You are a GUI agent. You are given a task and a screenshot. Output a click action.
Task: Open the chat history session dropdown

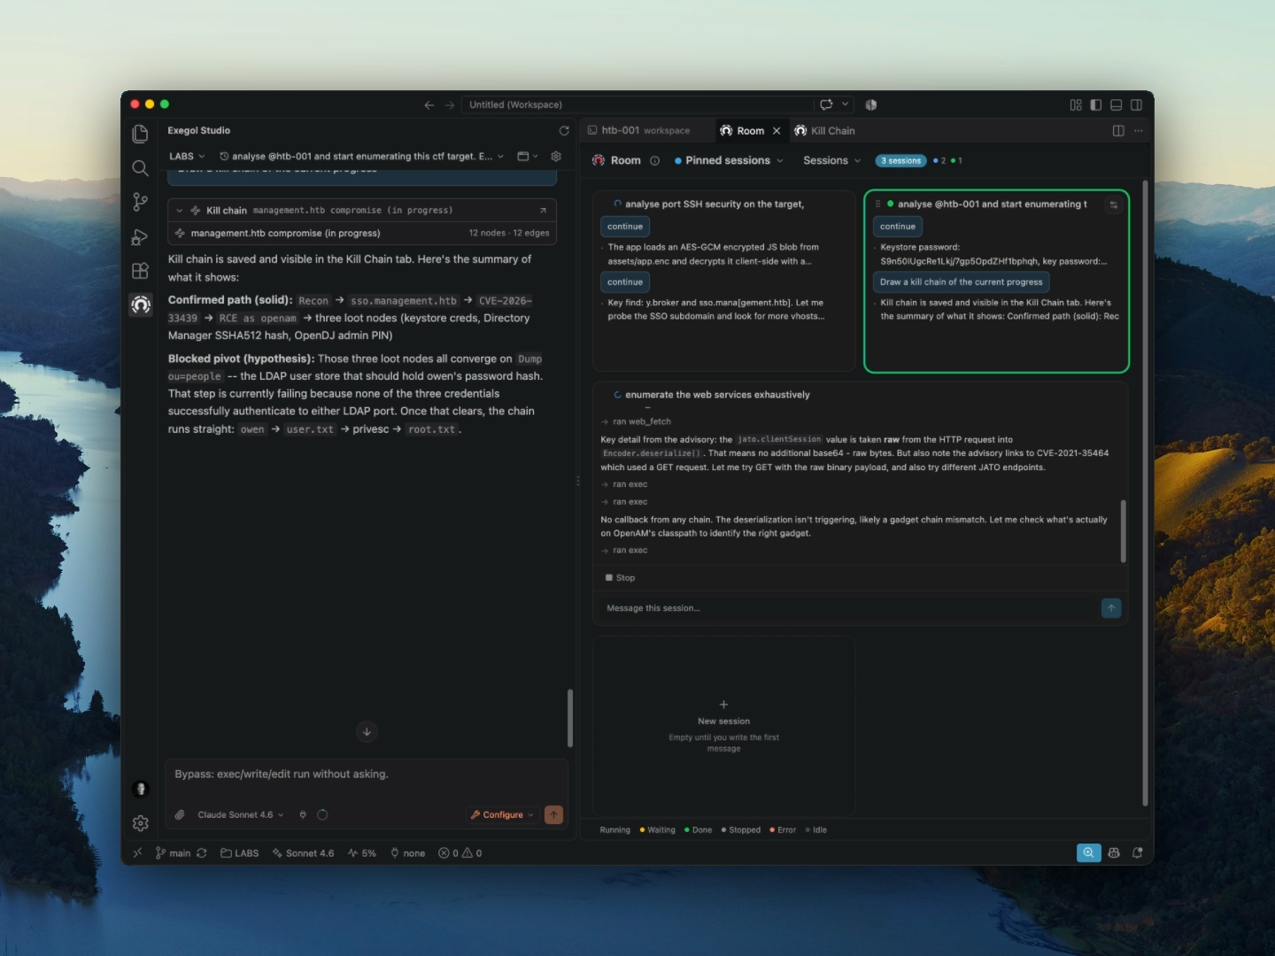(362, 156)
